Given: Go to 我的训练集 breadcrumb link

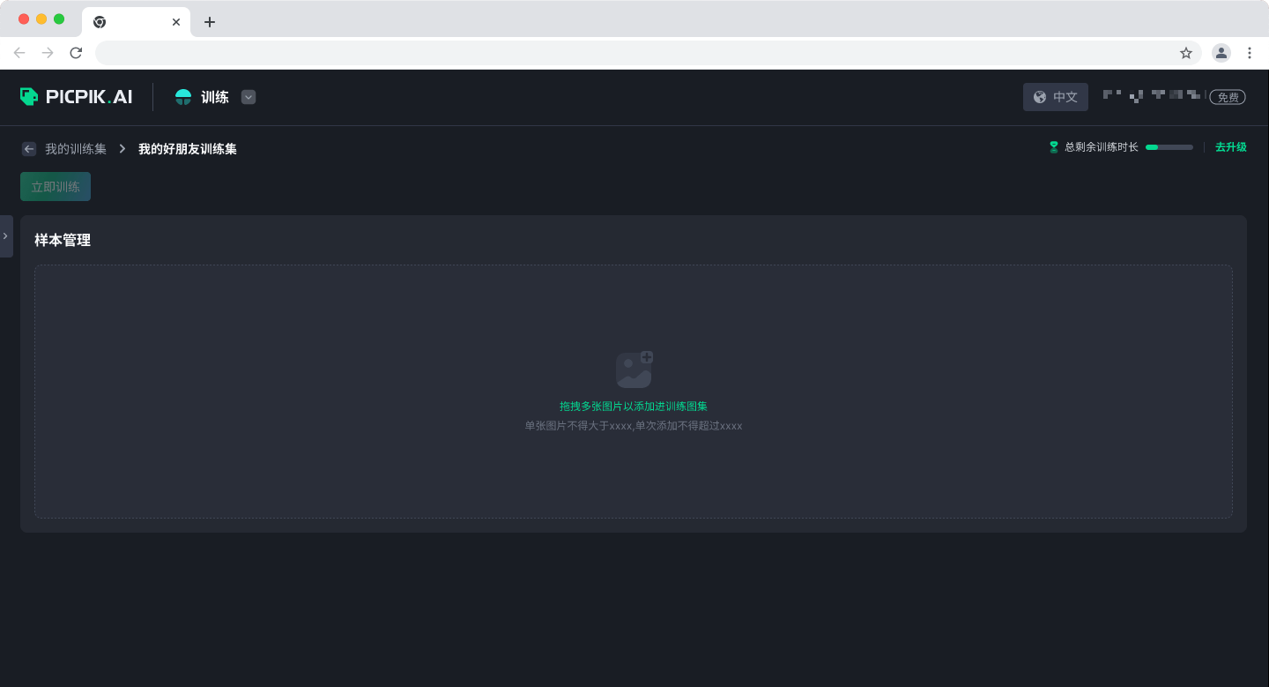Looking at the screenshot, I should [76, 149].
